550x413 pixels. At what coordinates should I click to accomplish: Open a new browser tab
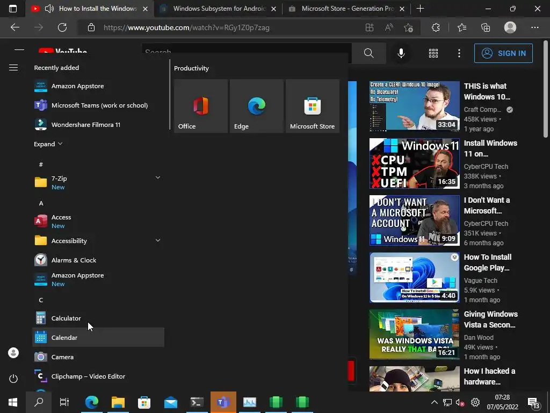[420, 9]
